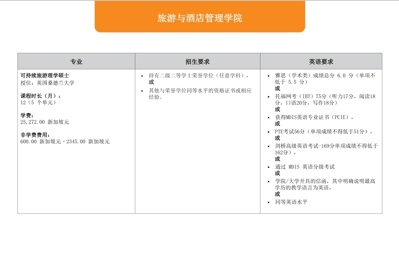The width and height of the screenshot is (399, 267).
Task: Click the orange banner title 旅游与酒店管理学院
Action: pyautogui.click(x=199, y=18)
